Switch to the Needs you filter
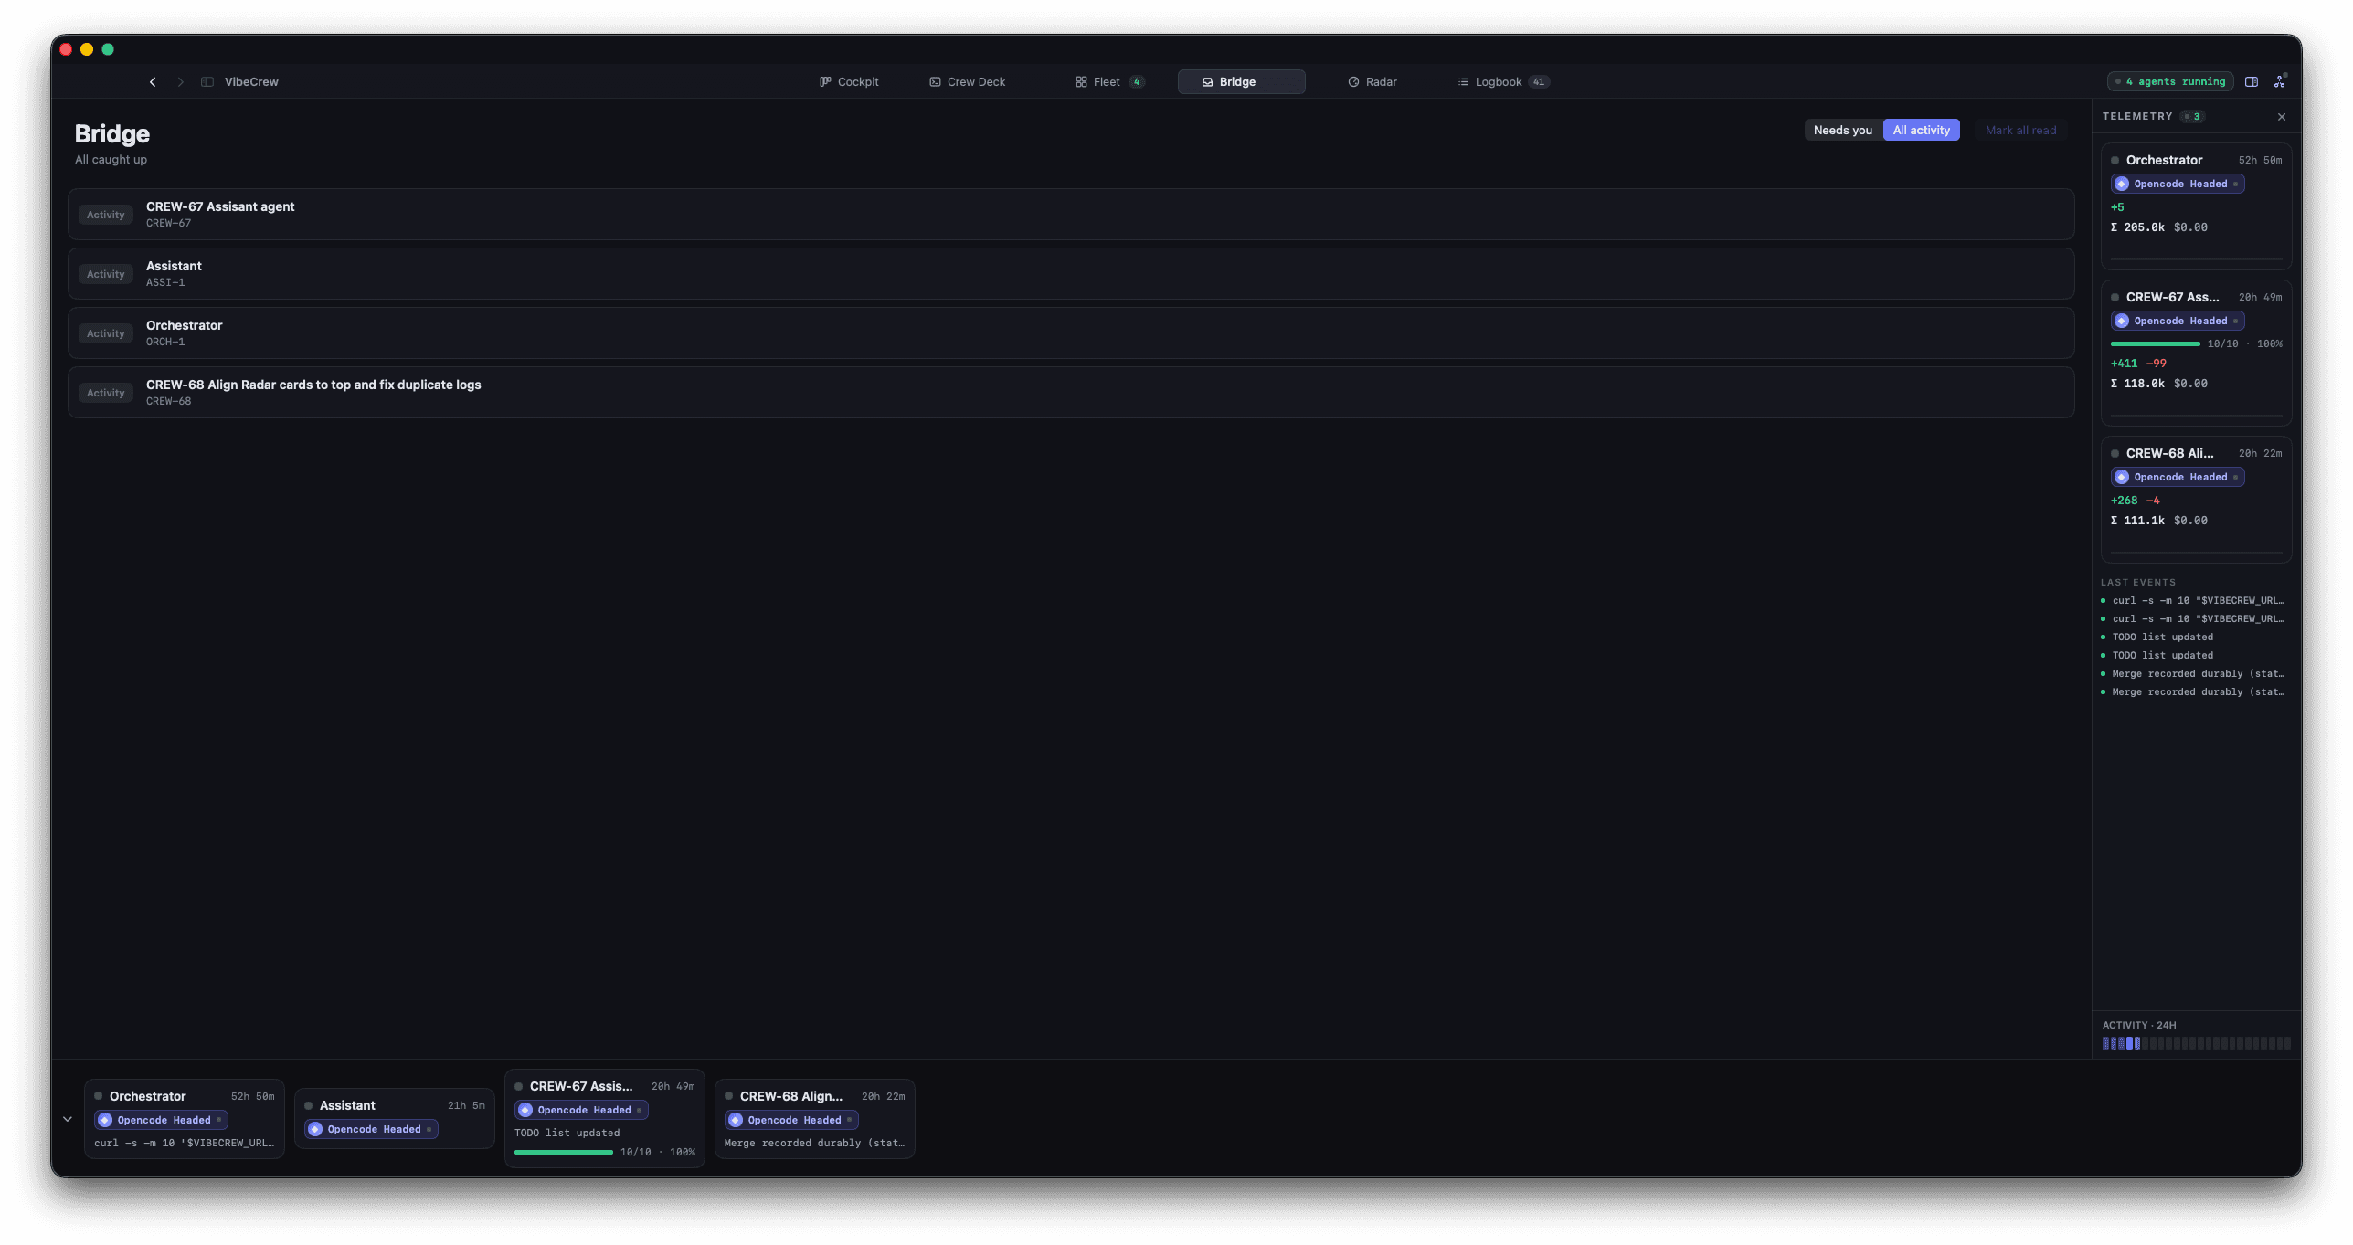Screen dimensions: 2353x1245 click(x=1842, y=131)
